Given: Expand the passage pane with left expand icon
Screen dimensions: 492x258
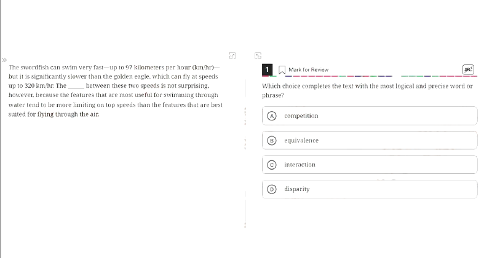Looking at the screenshot, I should [232, 56].
